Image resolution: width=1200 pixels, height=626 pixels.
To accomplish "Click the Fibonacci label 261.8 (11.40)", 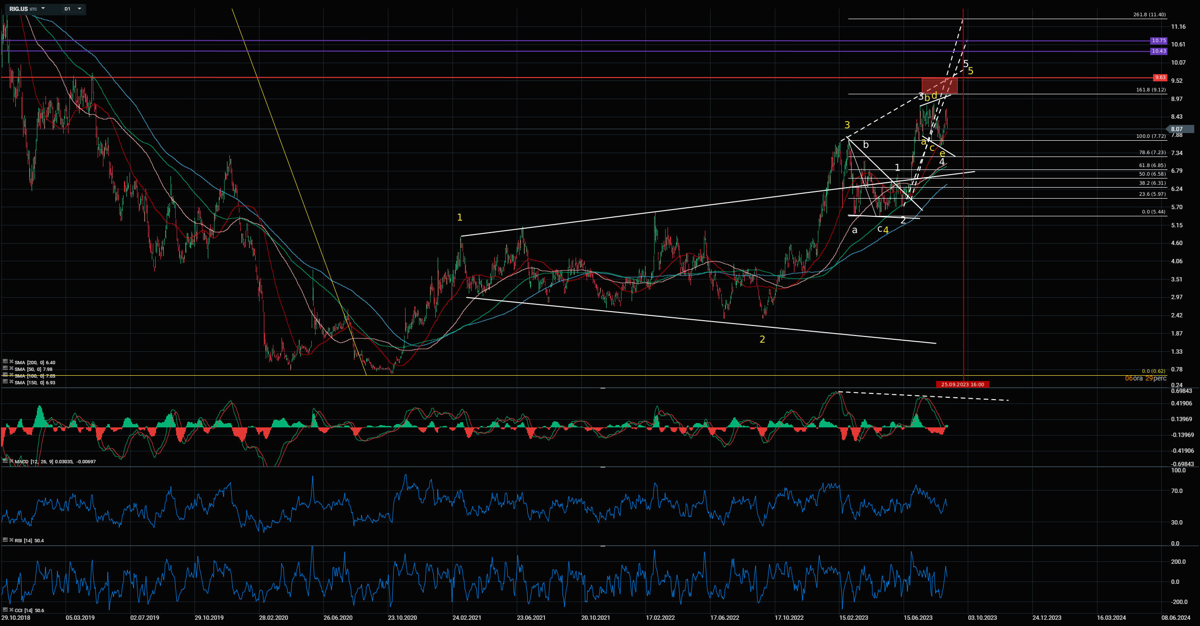I will 1150,15.
